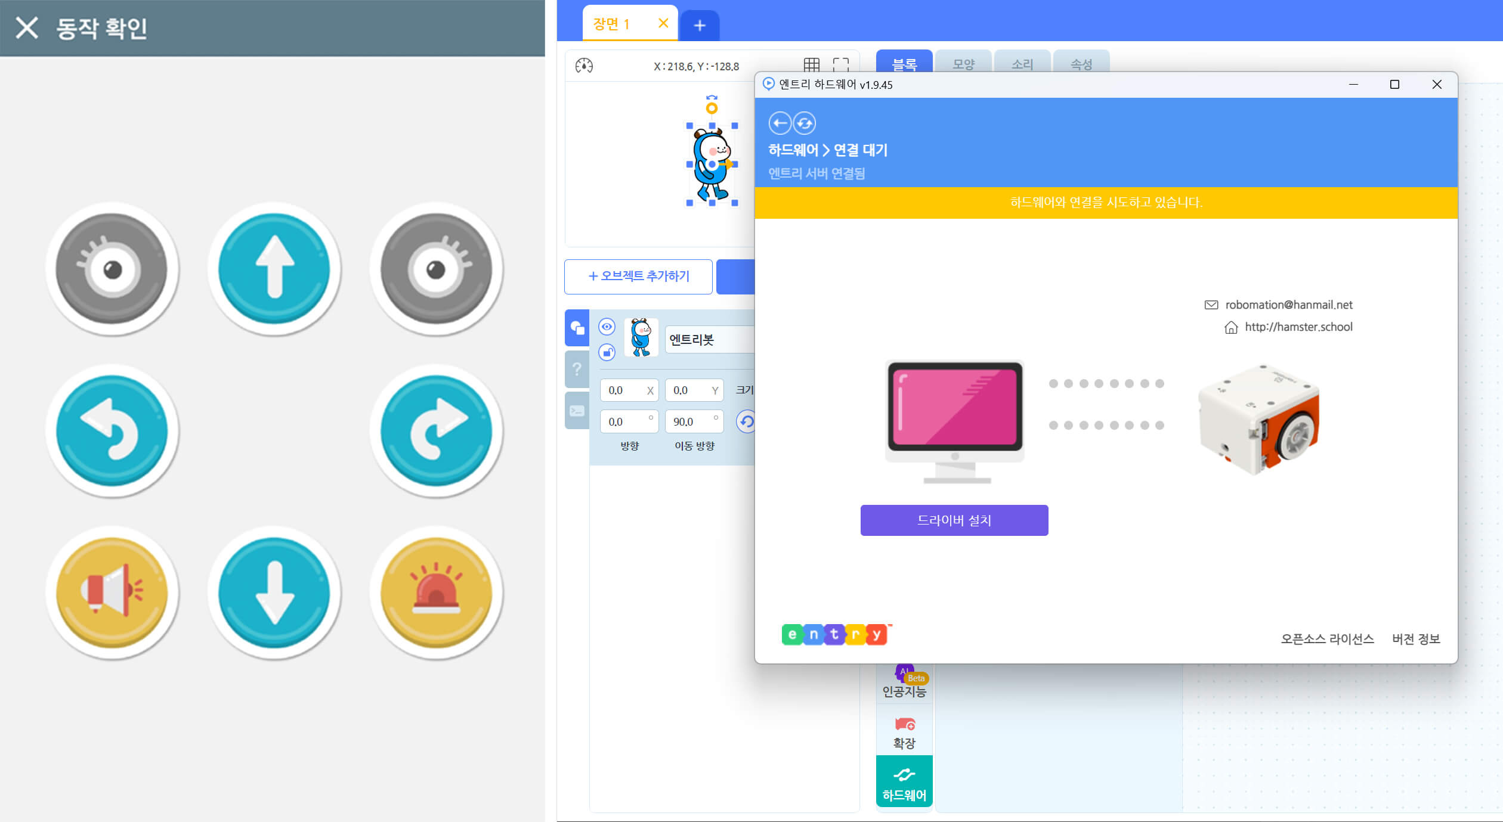Click the refresh icon in hardware window
This screenshot has height=822, width=1503.
(805, 123)
